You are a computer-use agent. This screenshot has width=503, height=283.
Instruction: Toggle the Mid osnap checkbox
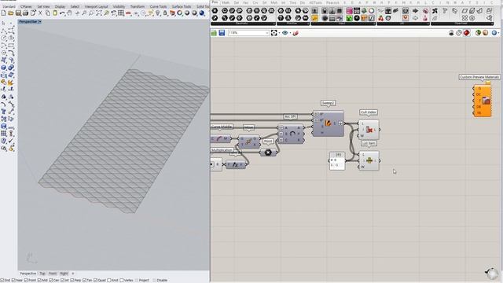tap(39, 281)
